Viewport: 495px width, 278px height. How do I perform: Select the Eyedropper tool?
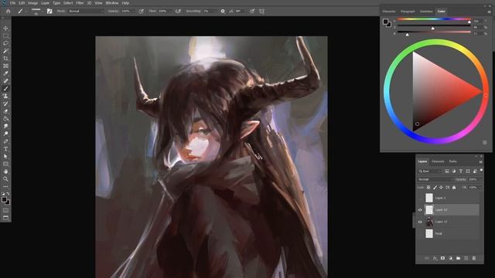(x=5, y=73)
